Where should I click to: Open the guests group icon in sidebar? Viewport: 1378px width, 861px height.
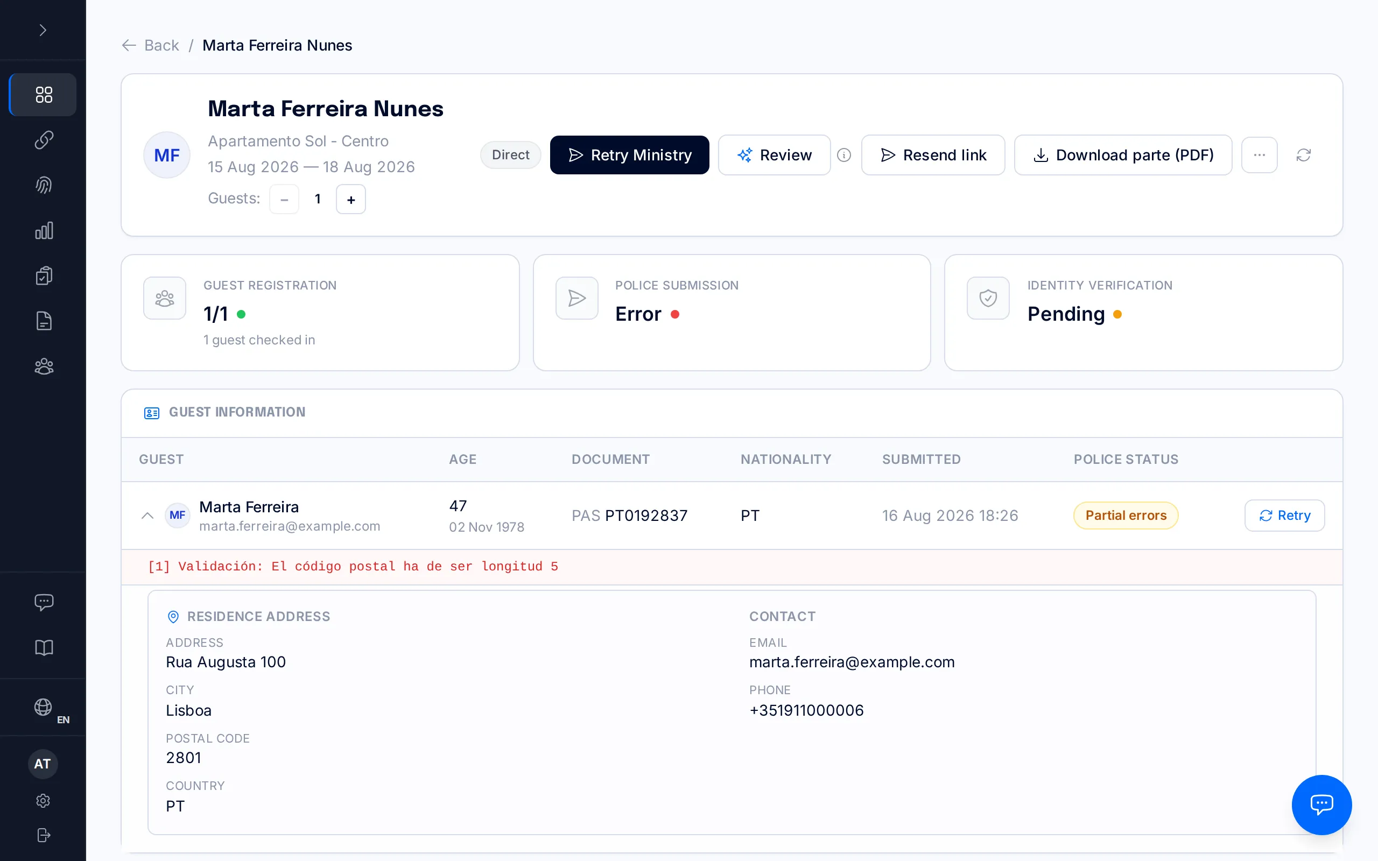[x=44, y=366]
